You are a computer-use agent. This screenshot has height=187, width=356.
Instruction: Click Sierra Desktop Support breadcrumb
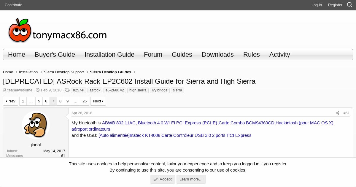point(64,72)
